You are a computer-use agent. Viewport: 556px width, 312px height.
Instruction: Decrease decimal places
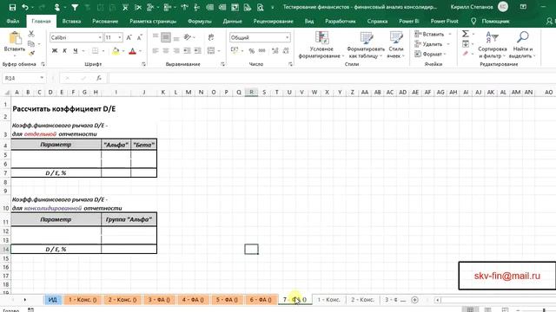[x=286, y=51]
